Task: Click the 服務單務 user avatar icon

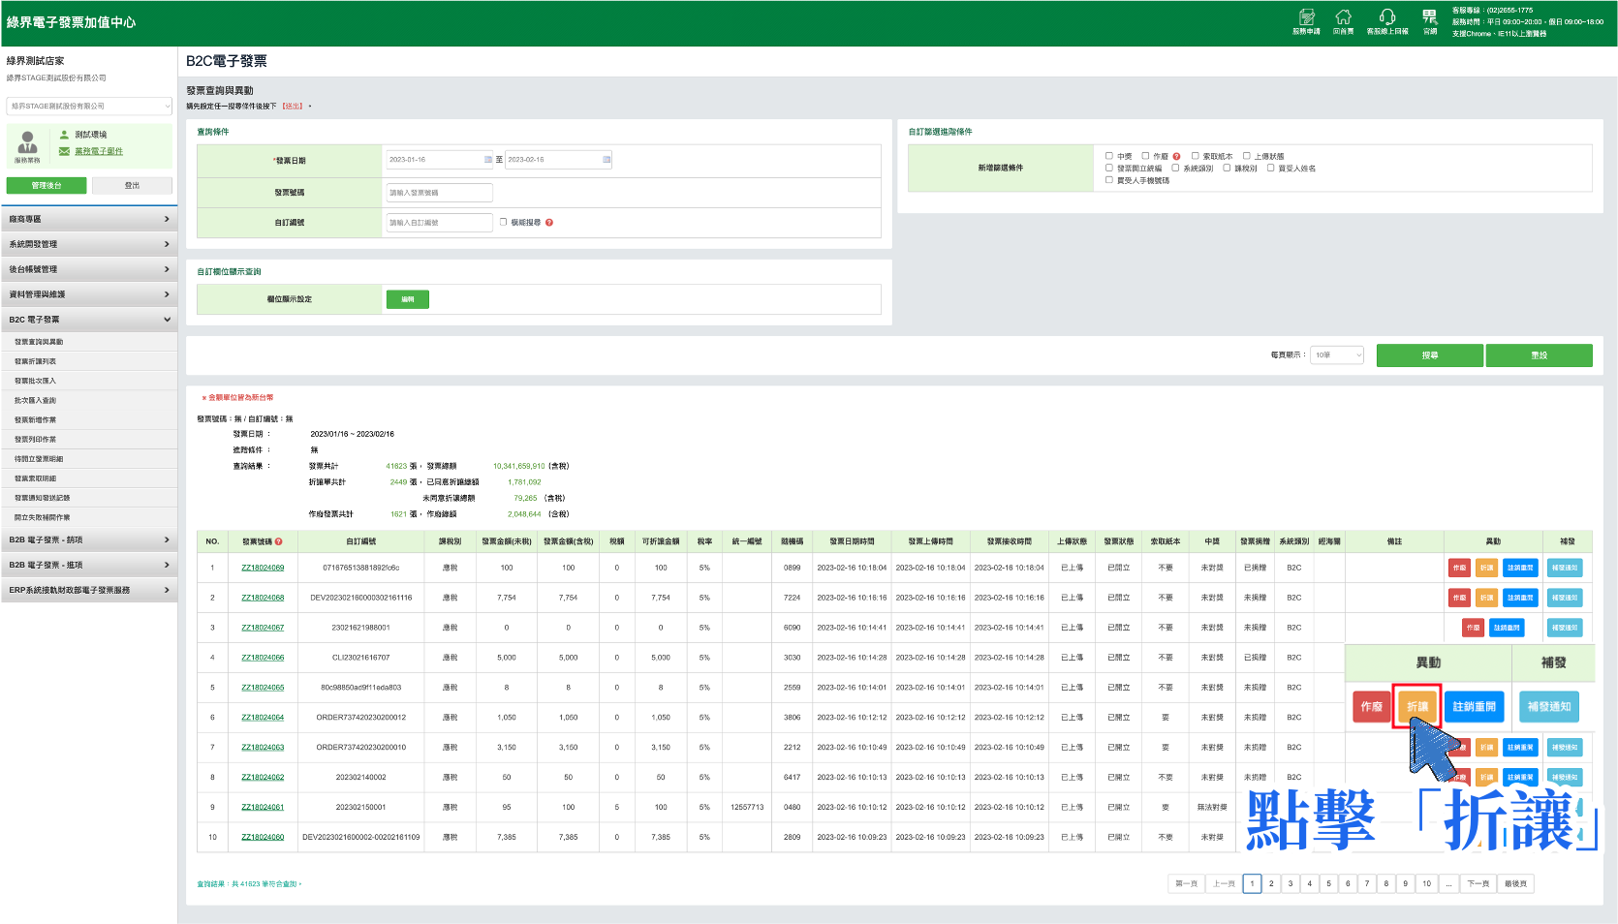Action: [x=27, y=142]
